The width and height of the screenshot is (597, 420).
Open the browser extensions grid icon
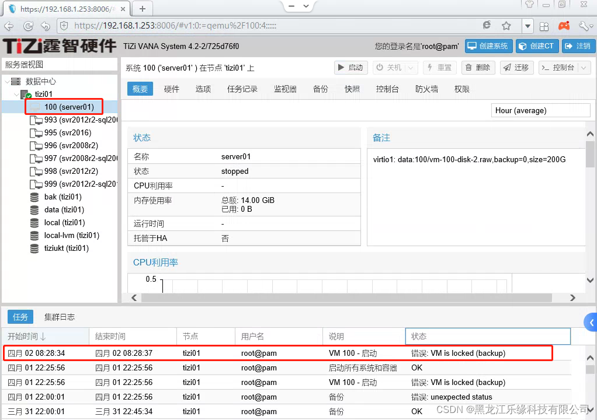(544, 26)
